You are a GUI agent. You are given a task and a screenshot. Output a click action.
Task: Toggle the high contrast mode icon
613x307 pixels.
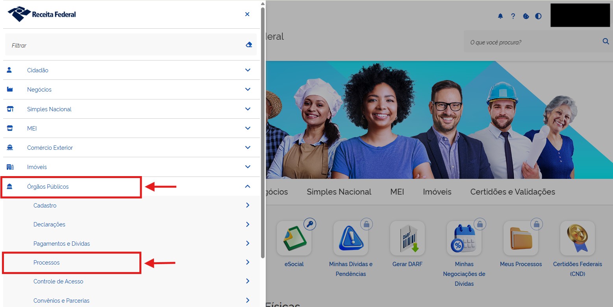coord(538,16)
